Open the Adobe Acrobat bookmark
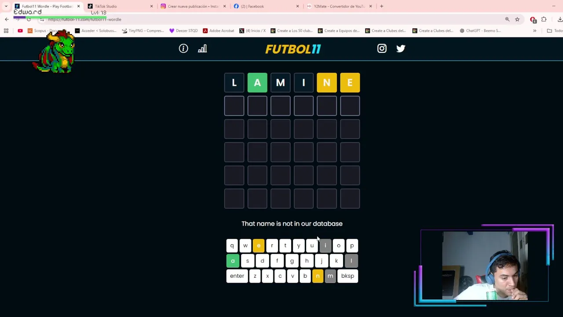The height and width of the screenshot is (317, 563). 218,31
